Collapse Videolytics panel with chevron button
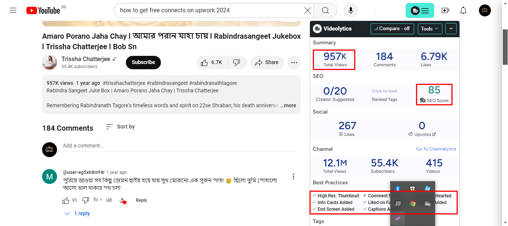Image resolution: width=508 pixels, height=226 pixels. click(x=451, y=29)
